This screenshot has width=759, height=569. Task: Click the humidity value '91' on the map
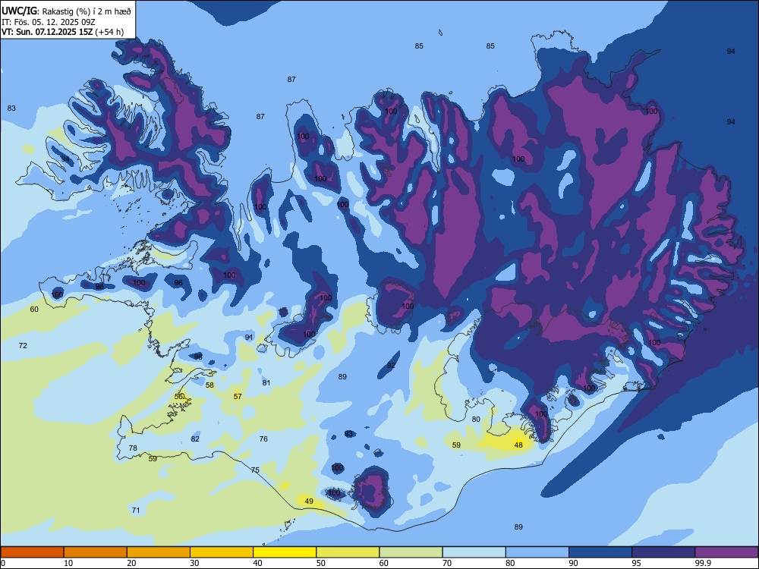click(249, 338)
